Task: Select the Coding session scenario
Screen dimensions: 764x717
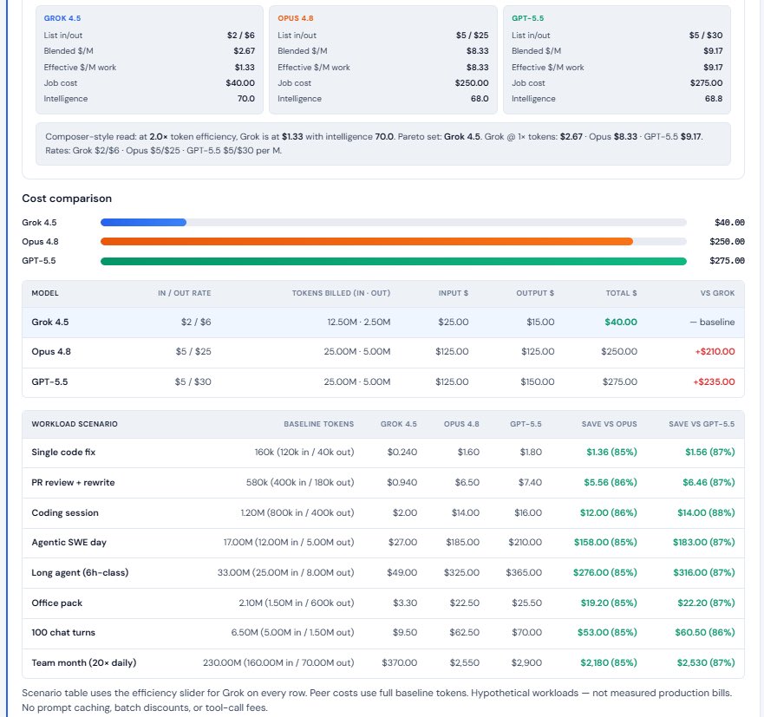Action: [x=65, y=512]
